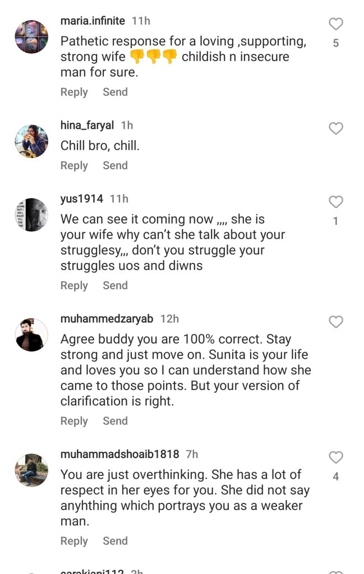Tap Send under hina_faryal's comment

[115, 165]
